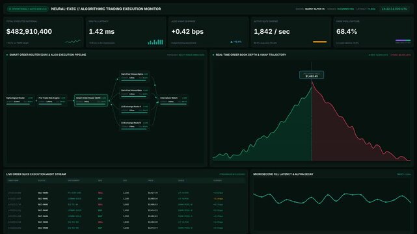Click the fill latency line chart
The width and height of the screenshot is (417, 234).
tap(332, 199)
